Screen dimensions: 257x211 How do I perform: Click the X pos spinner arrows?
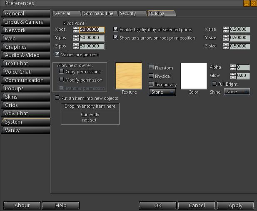coord(75,30)
